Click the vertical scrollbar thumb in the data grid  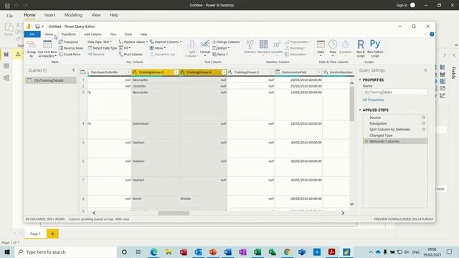[352, 103]
